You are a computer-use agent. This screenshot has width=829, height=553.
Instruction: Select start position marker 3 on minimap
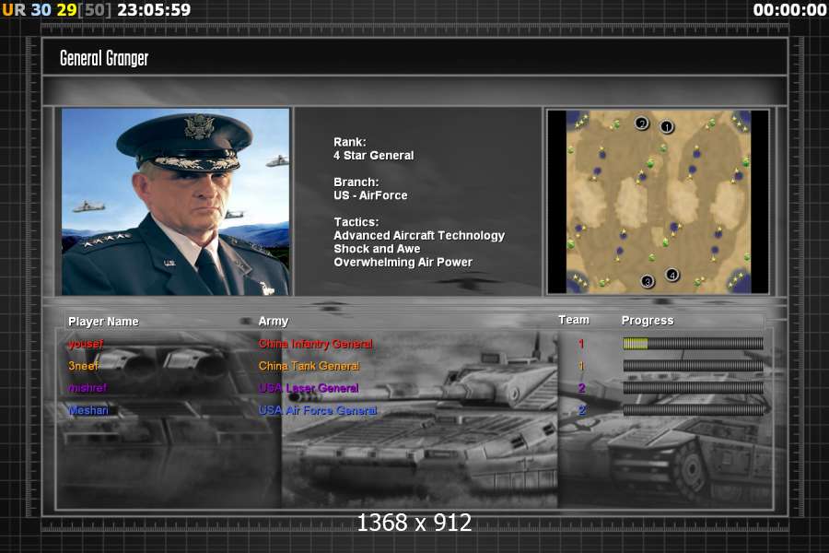point(648,281)
